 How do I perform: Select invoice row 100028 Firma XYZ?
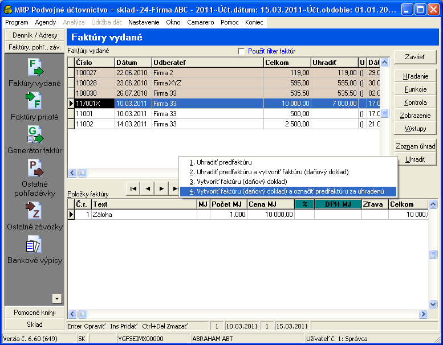tap(223, 83)
